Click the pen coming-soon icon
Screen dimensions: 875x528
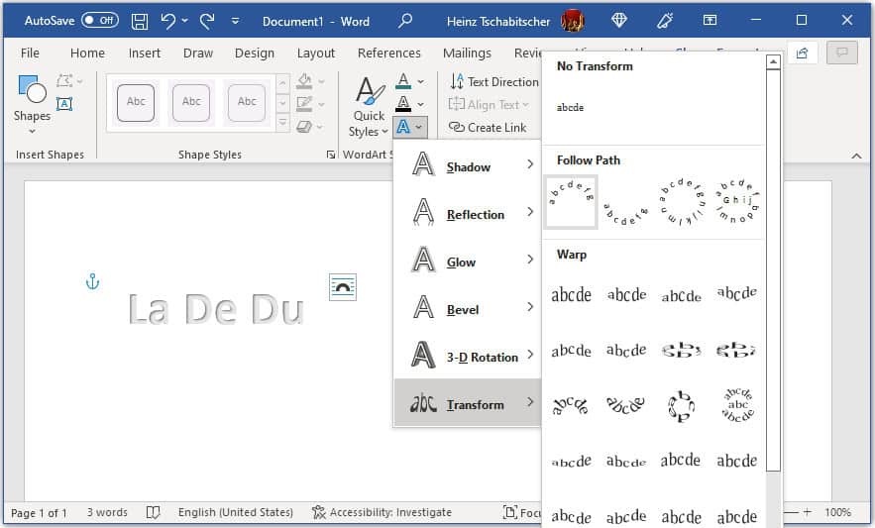tap(665, 21)
